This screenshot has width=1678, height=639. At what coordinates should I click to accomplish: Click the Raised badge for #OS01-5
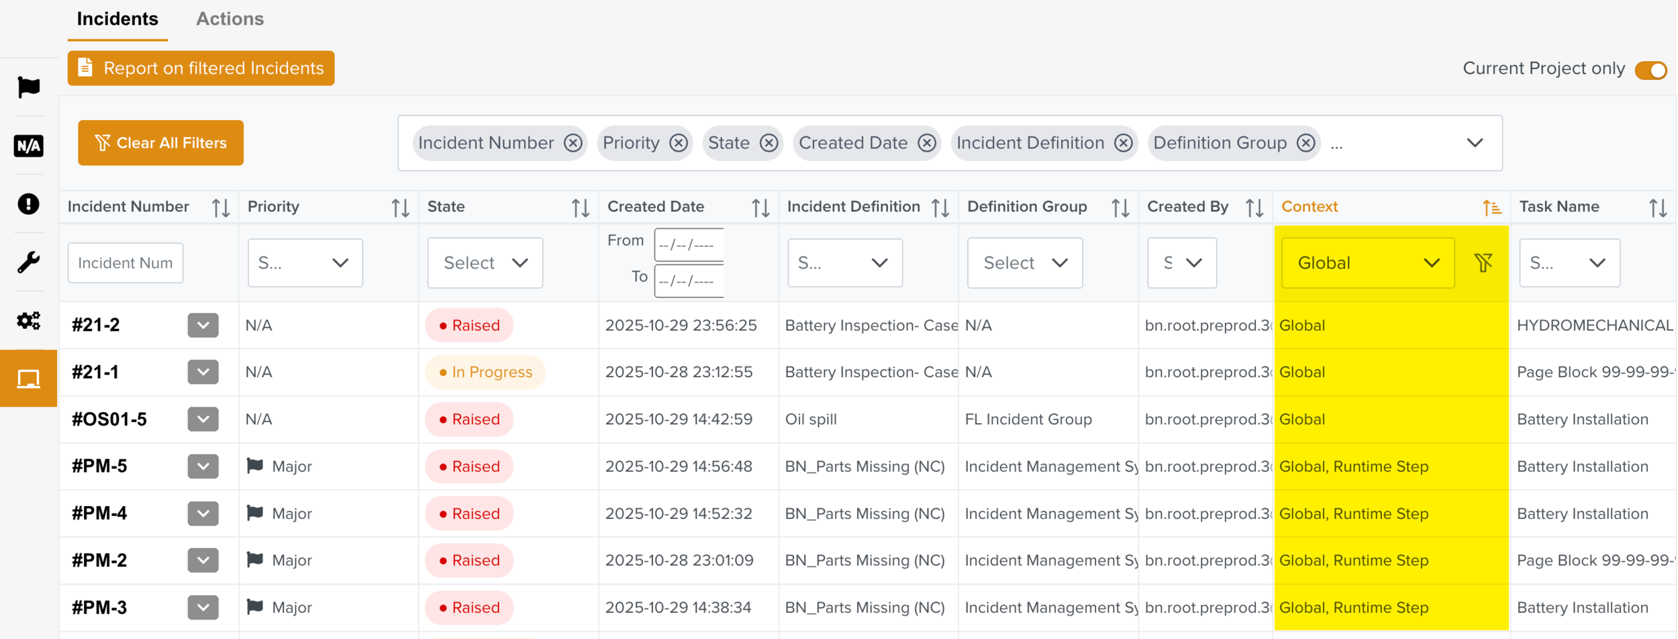pos(469,420)
